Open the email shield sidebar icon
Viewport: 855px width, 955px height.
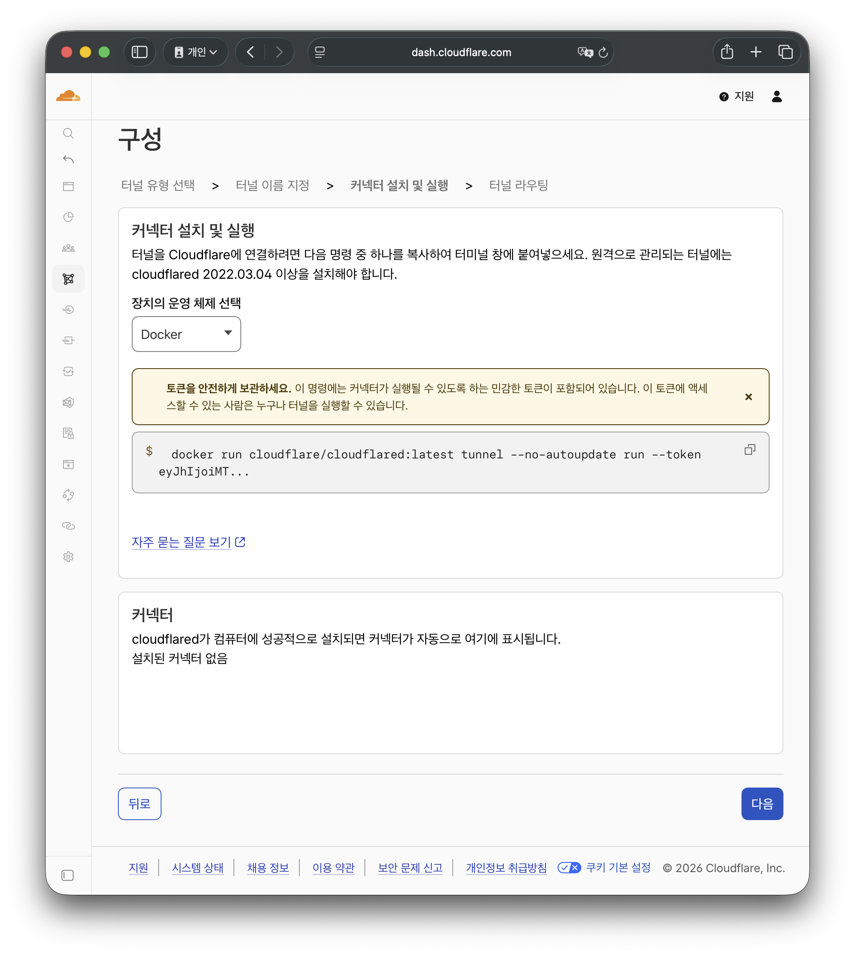[68, 403]
